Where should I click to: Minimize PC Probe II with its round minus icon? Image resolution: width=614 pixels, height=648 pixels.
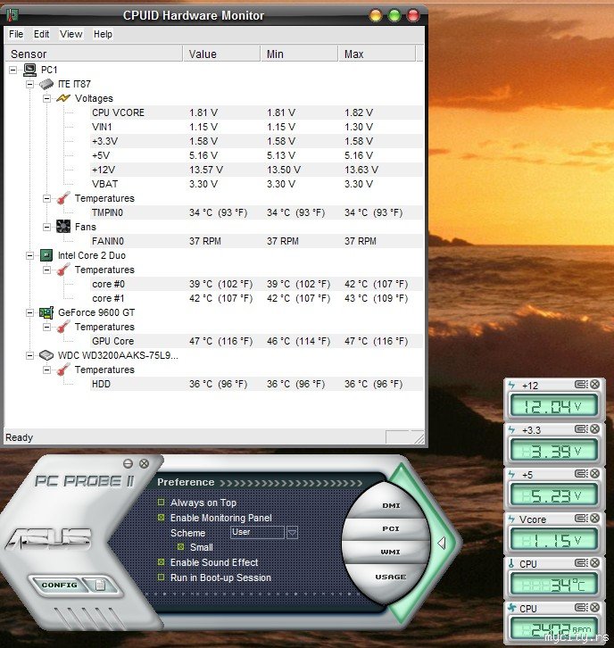pos(129,463)
